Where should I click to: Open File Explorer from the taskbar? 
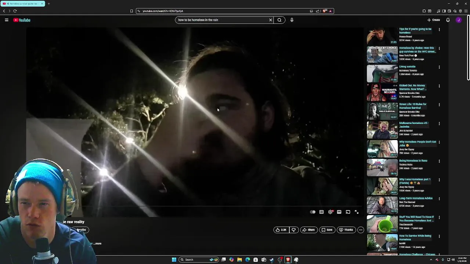tap(239, 260)
